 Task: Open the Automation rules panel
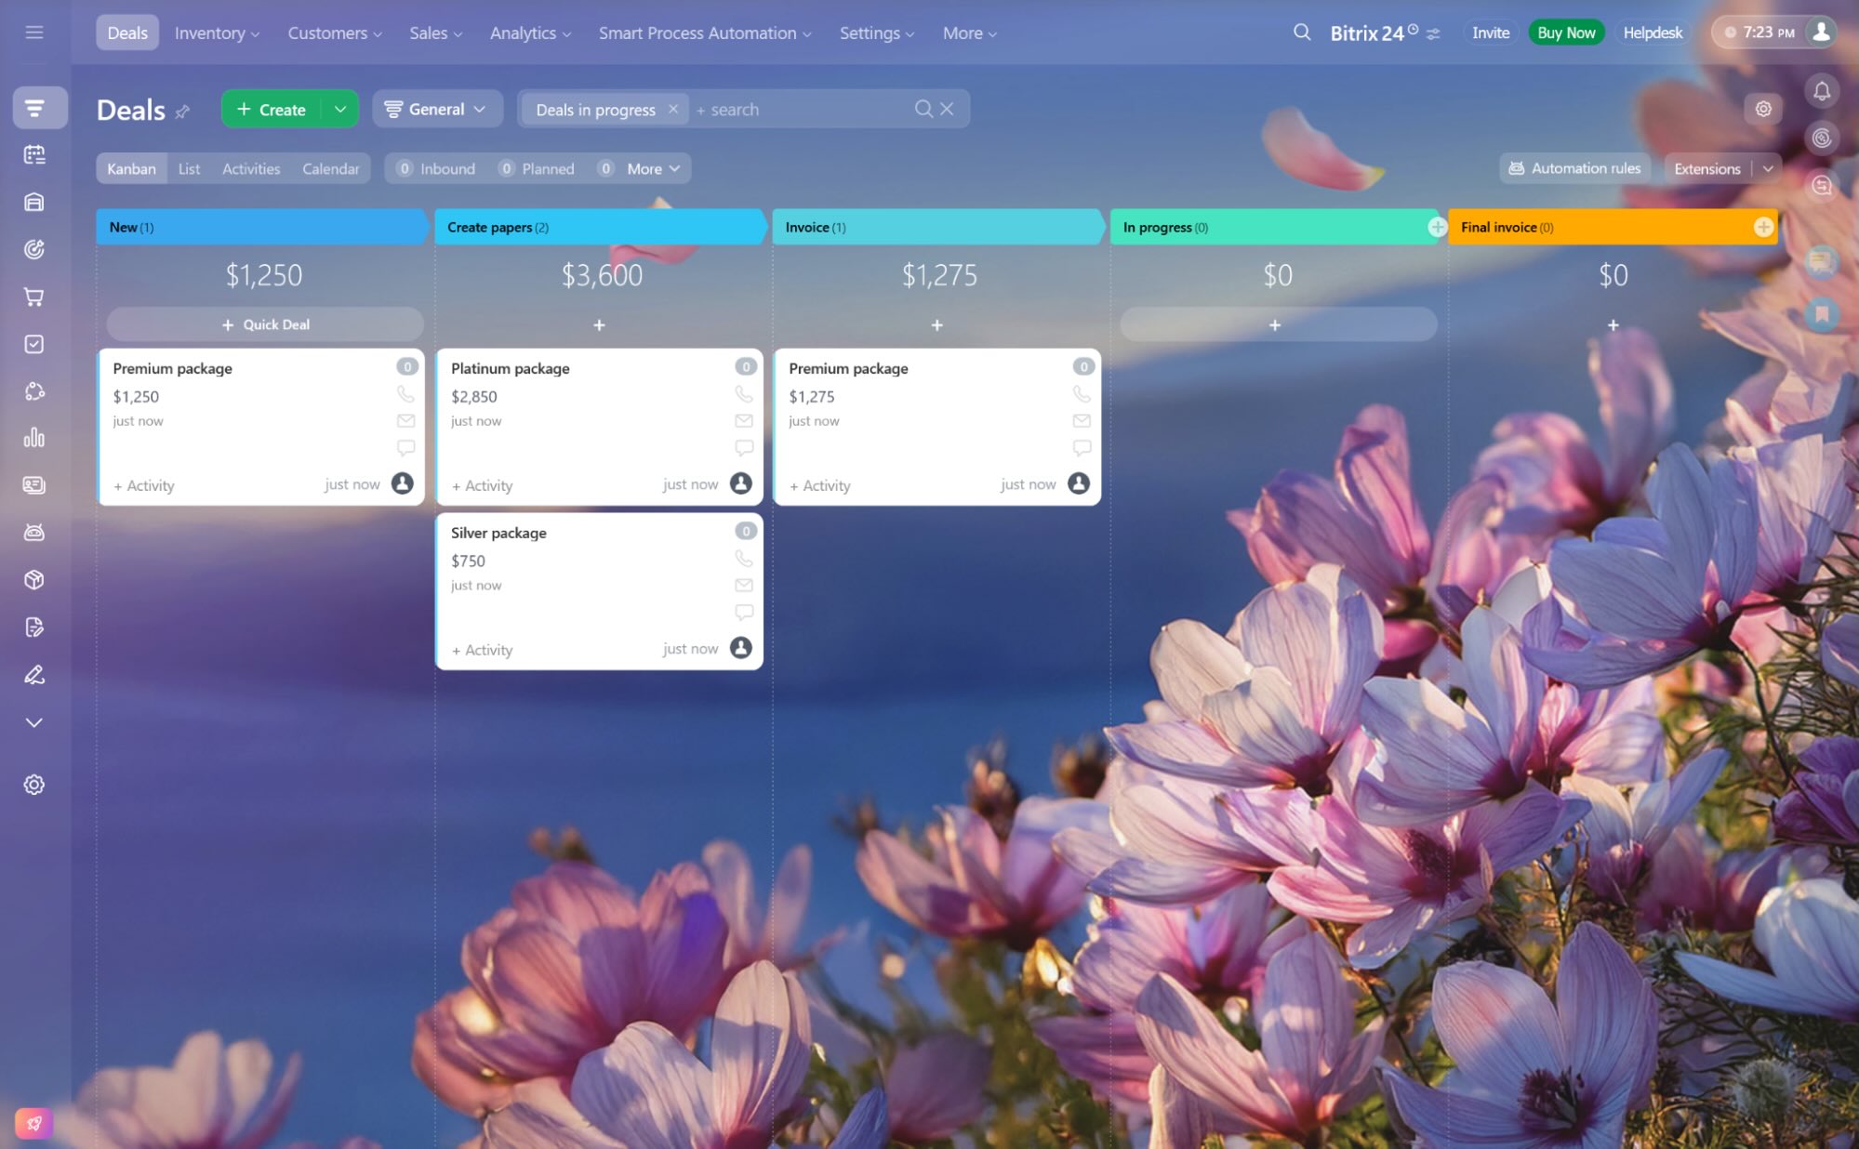[x=1574, y=168]
